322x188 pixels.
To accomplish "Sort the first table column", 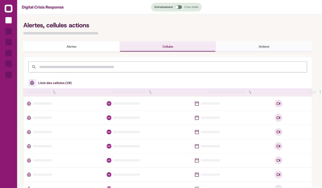I will (54, 92).
